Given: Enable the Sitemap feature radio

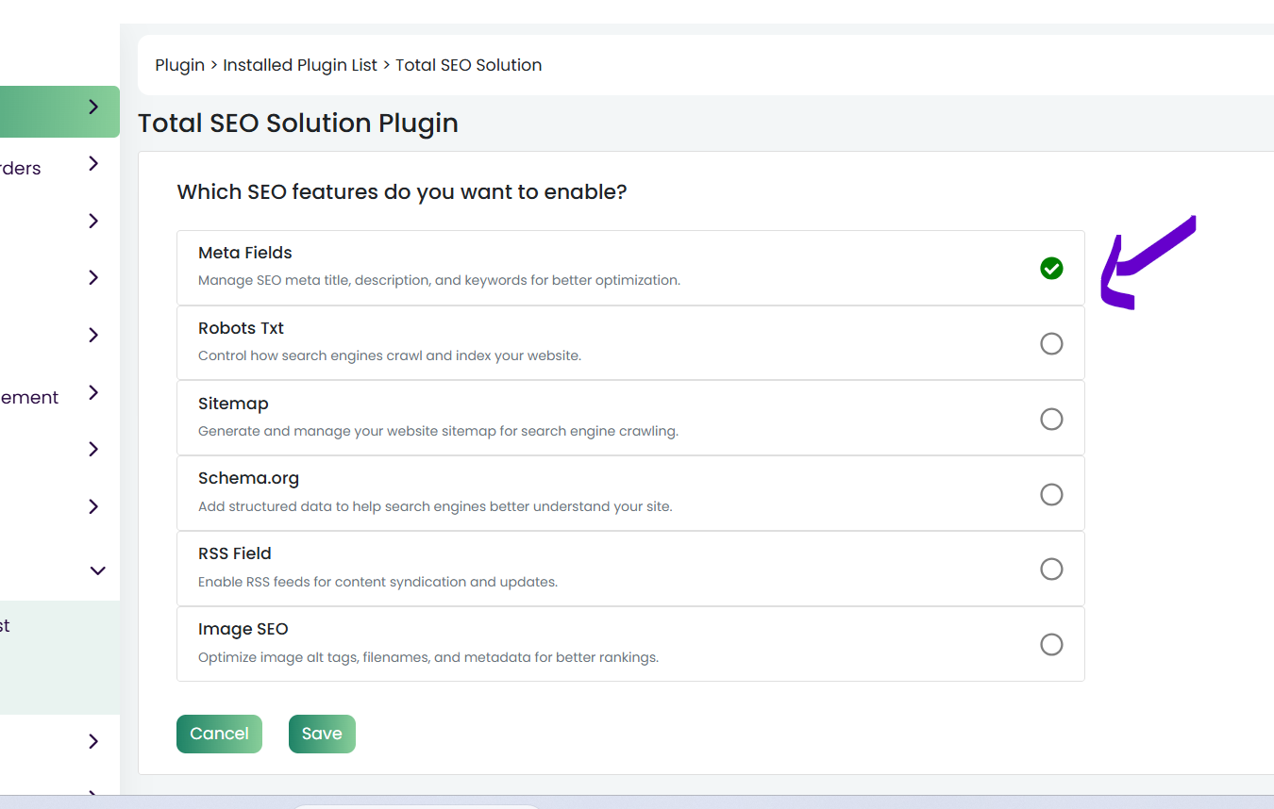Looking at the screenshot, I should click(1051, 419).
